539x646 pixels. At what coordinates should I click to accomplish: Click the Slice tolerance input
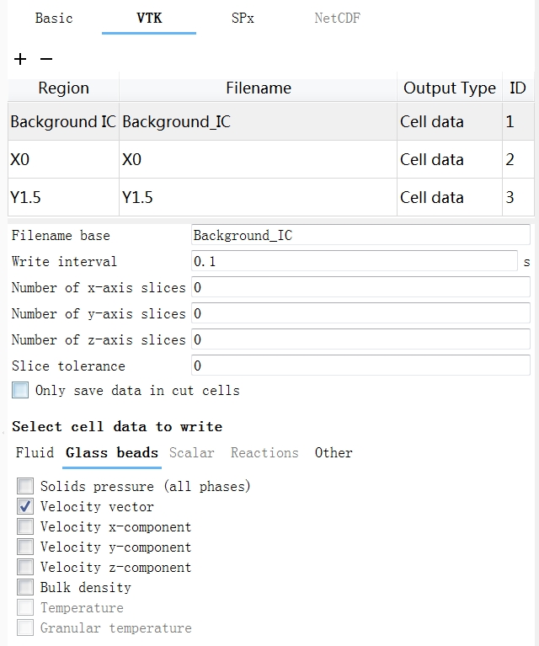[360, 366]
